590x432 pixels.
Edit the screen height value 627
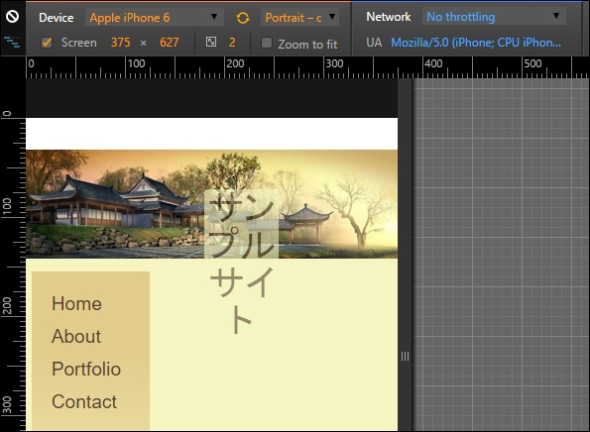[x=169, y=43]
